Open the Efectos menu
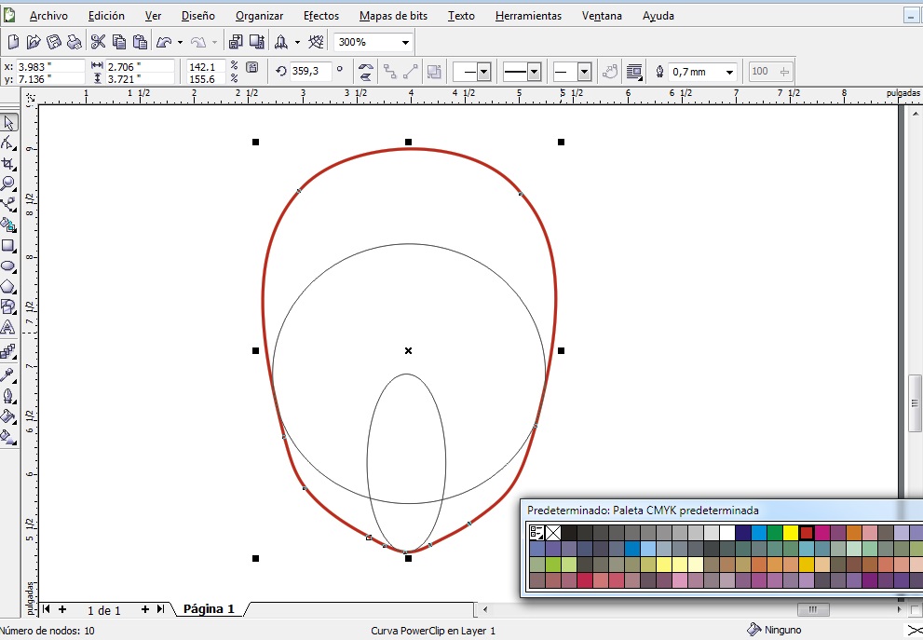 tap(321, 16)
